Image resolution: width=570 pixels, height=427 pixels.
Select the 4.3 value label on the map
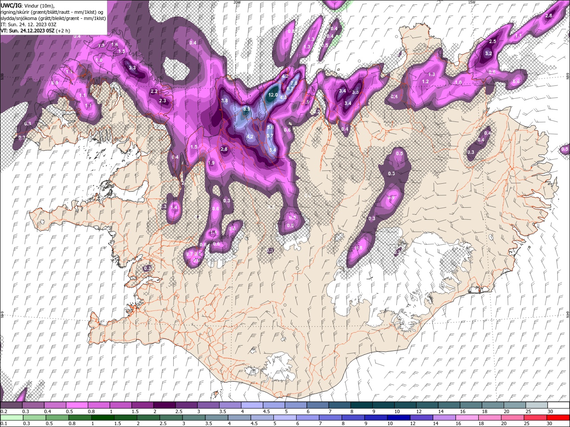pos(283,97)
